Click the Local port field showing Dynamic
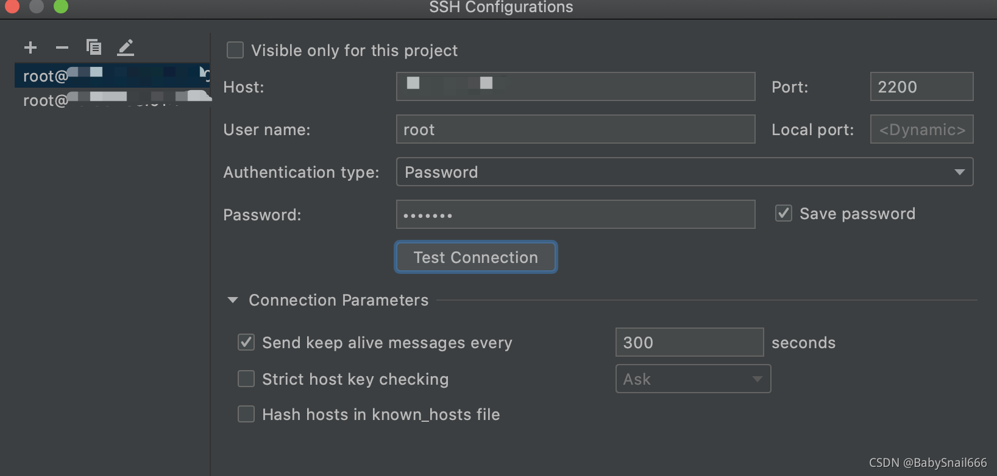Screen dimensions: 997x476 point(921,129)
